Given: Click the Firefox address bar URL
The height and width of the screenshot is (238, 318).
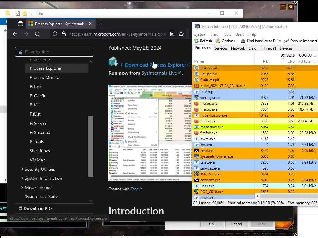Looking at the screenshot, I should (118, 34).
